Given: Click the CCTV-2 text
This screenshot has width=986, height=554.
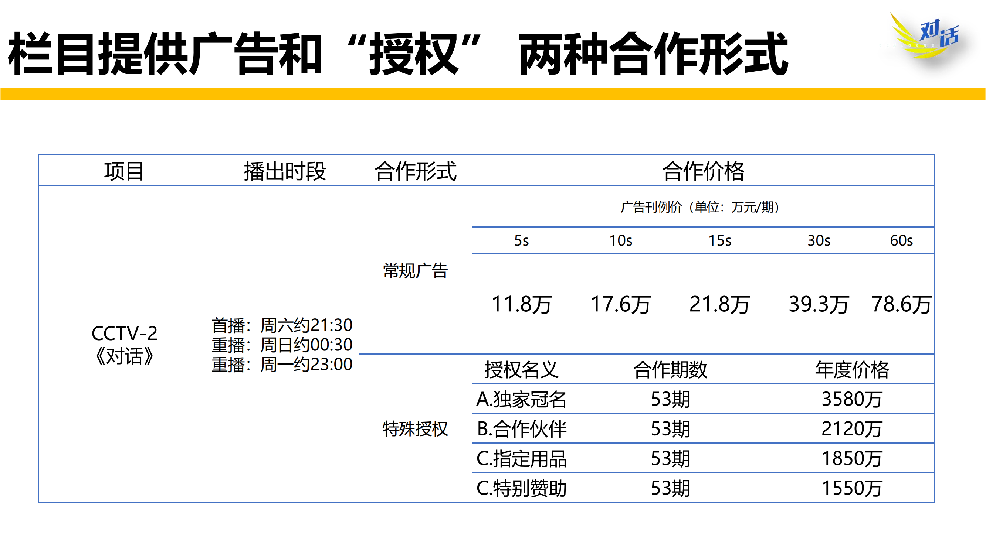Looking at the screenshot, I should tap(124, 334).
